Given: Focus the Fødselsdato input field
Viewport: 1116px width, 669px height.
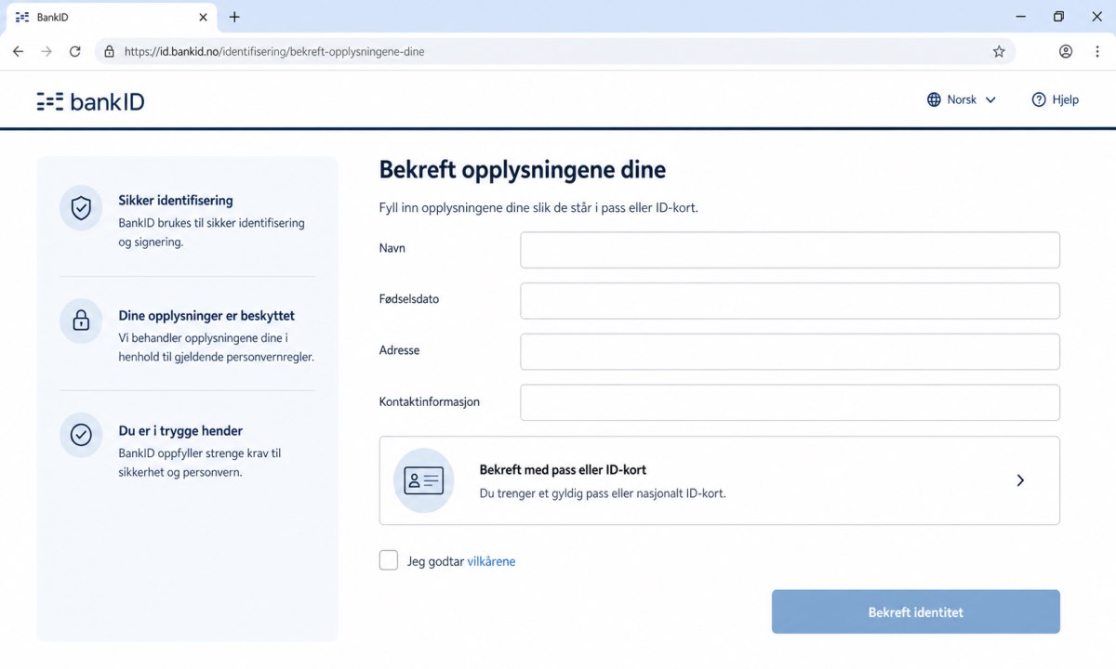Looking at the screenshot, I should (x=790, y=301).
